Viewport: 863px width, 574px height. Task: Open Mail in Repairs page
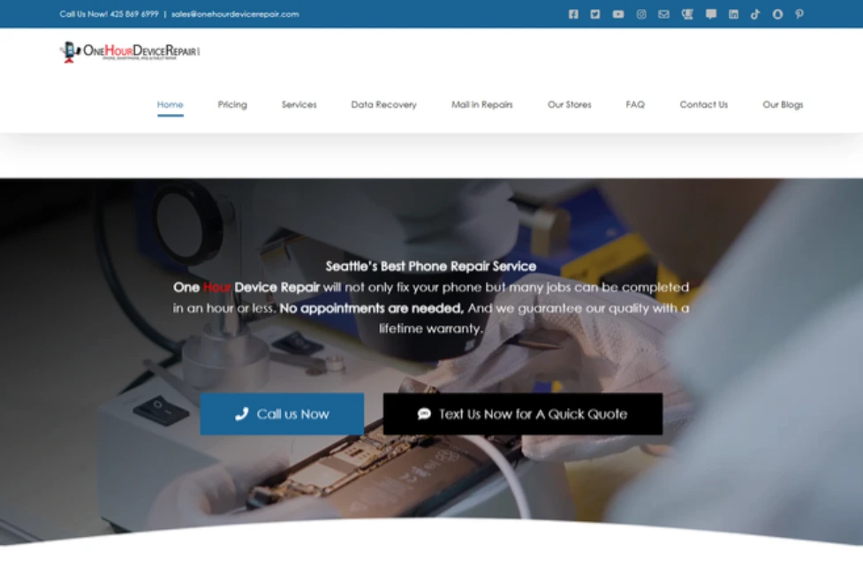pos(481,104)
